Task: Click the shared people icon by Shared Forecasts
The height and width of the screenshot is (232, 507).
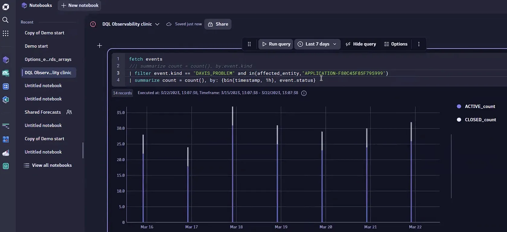Action: coord(69,112)
